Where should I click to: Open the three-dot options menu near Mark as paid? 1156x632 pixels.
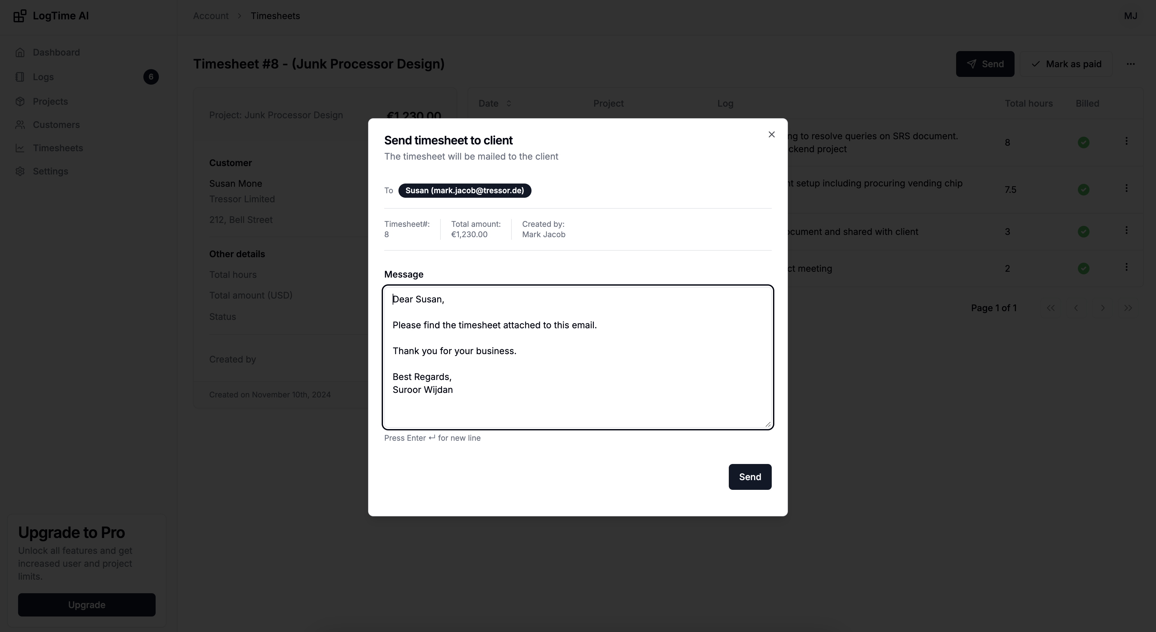point(1131,64)
